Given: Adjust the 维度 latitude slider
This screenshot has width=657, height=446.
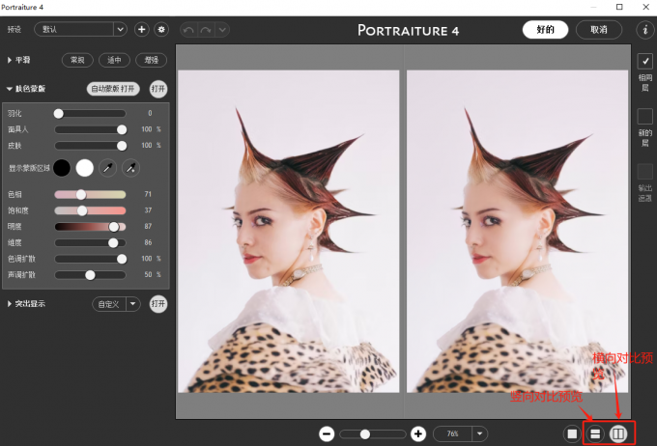Looking at the screenshot, I should coord(90,243).
